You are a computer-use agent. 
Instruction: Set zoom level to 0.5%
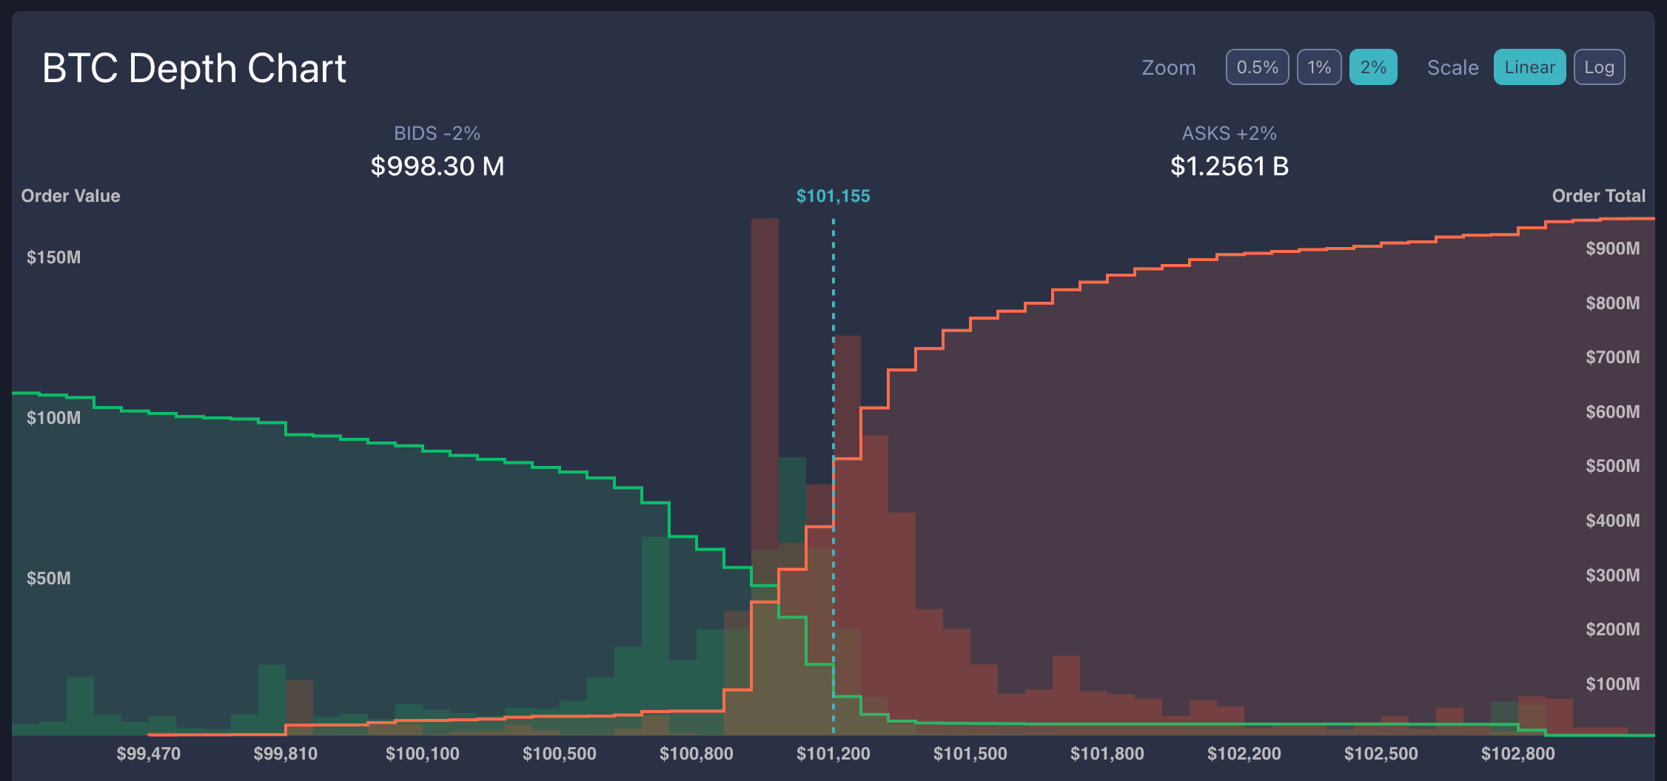1257,67
